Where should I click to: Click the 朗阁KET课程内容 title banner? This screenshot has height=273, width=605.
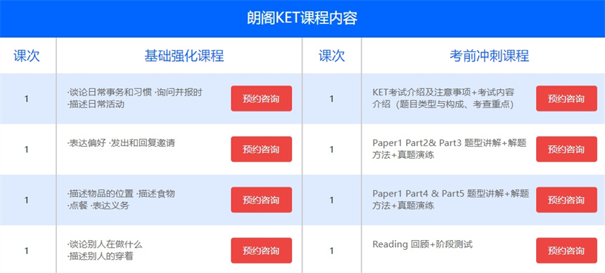coord(302,18)
